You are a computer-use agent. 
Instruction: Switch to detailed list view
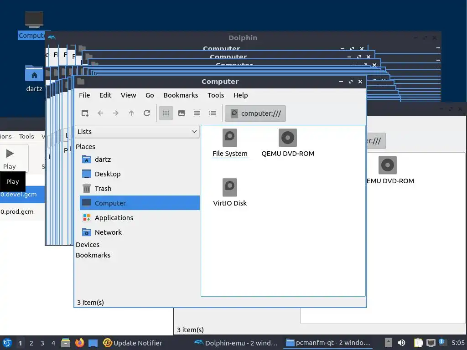[x=213, y=113]
